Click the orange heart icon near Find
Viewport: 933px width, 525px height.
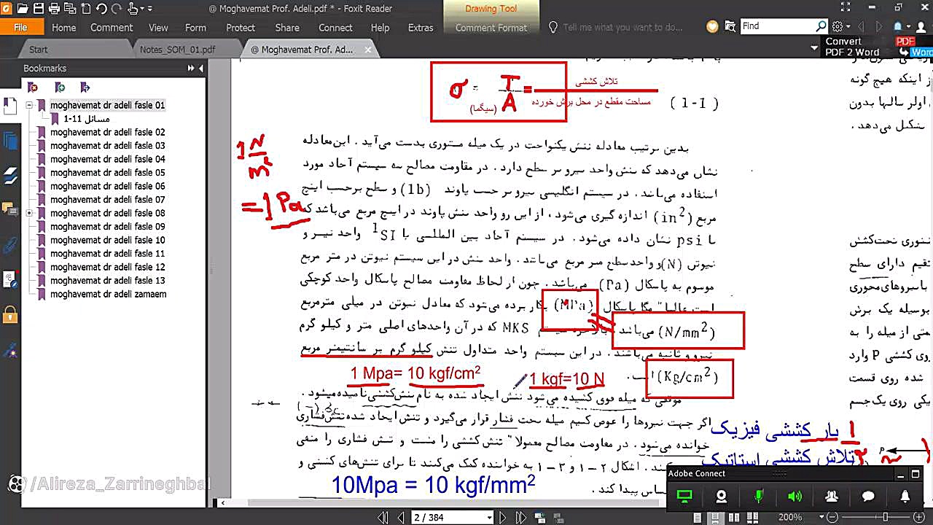click(712, 27)
